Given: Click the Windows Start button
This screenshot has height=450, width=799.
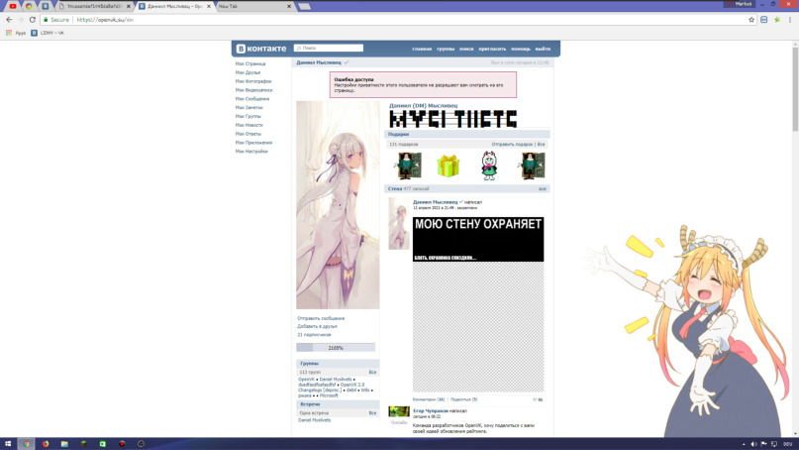Looking at the screenshot, I should pos(8,444).
